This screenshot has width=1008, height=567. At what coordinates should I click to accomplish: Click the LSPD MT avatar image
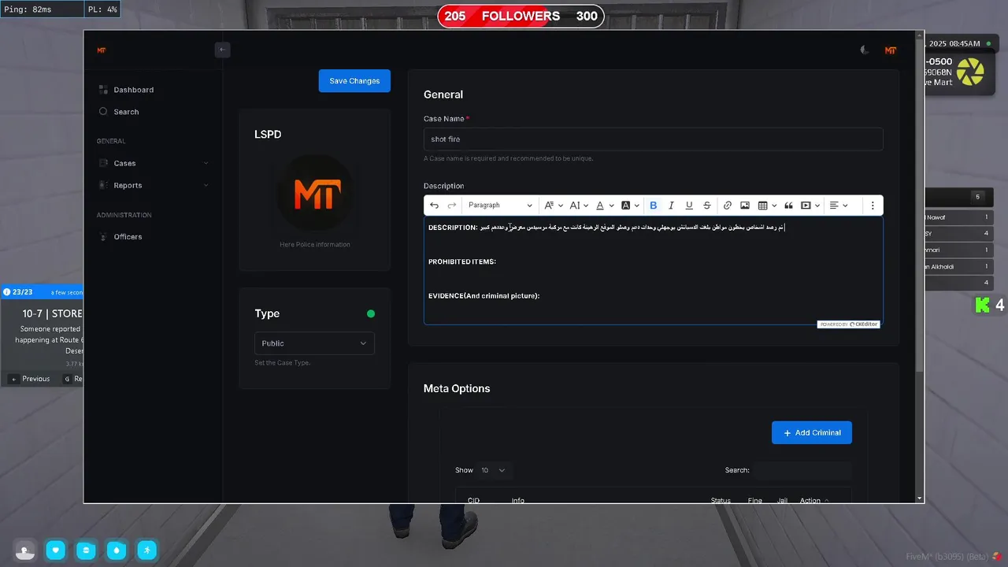pyautogui.click(x=316, y=193)
